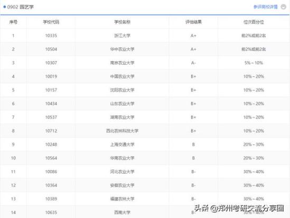Click row number 1 in 序号 column
The height and width of the screenshot is (218, 290).
(x=13, y=36)
